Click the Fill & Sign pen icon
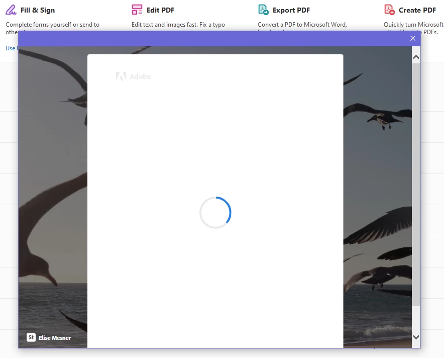Screen dimensions: 444x358 pyautogui.click(x=11, y=10)
